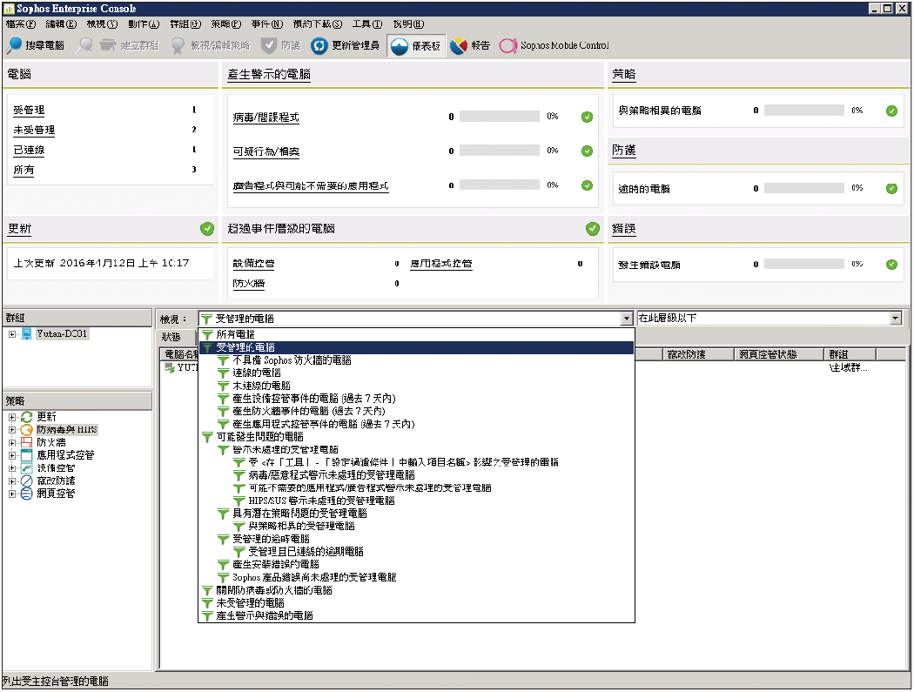Click the greyed magnifier icon beside 搜尋電腦
This screenshot has height=692, width=914.
tap(84, 45)
